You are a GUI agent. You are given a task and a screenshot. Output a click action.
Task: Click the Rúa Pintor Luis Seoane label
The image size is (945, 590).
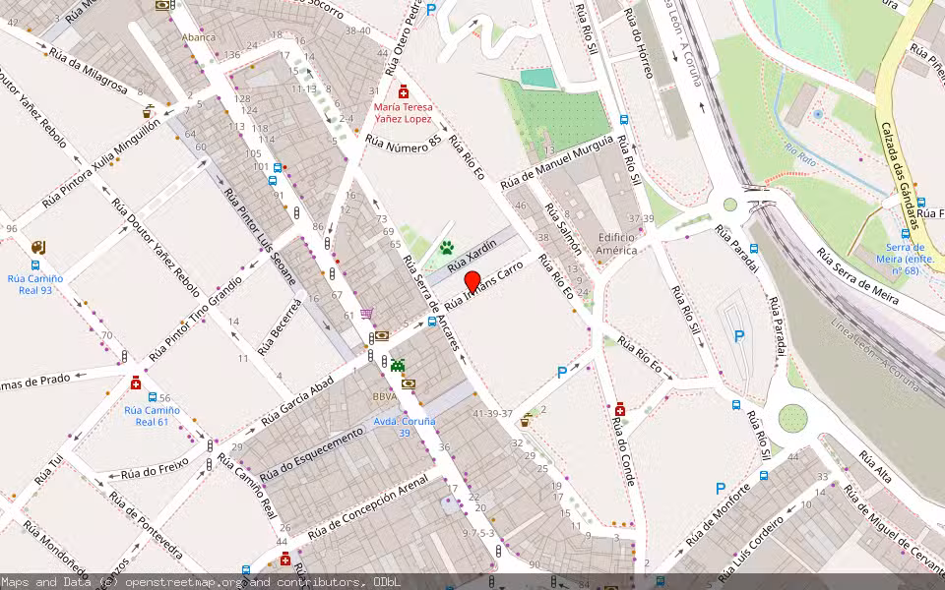click(260, 236)
